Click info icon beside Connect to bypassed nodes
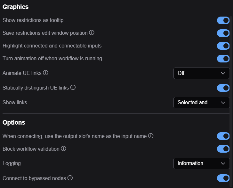233x188 pixels. click(x=70, y=178)
